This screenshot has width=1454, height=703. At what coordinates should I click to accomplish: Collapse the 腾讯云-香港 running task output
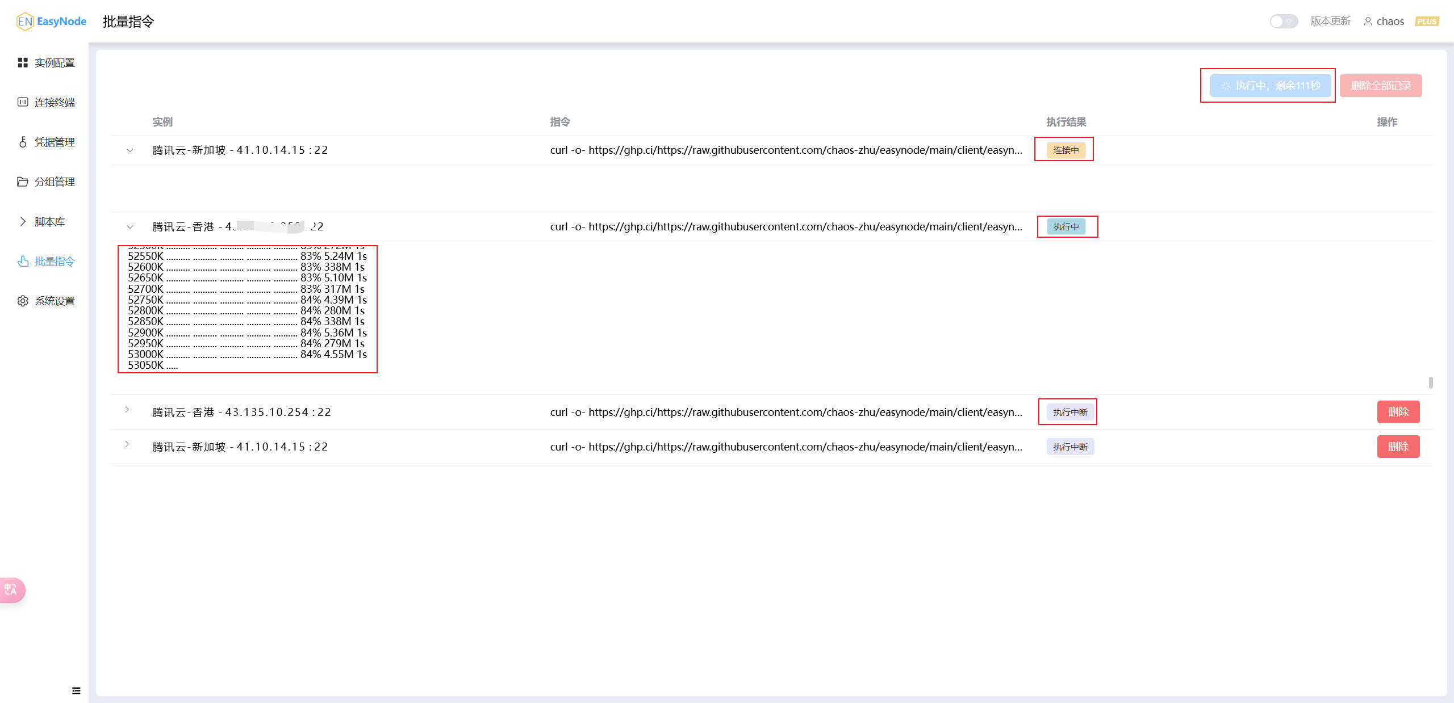[130, 226]
